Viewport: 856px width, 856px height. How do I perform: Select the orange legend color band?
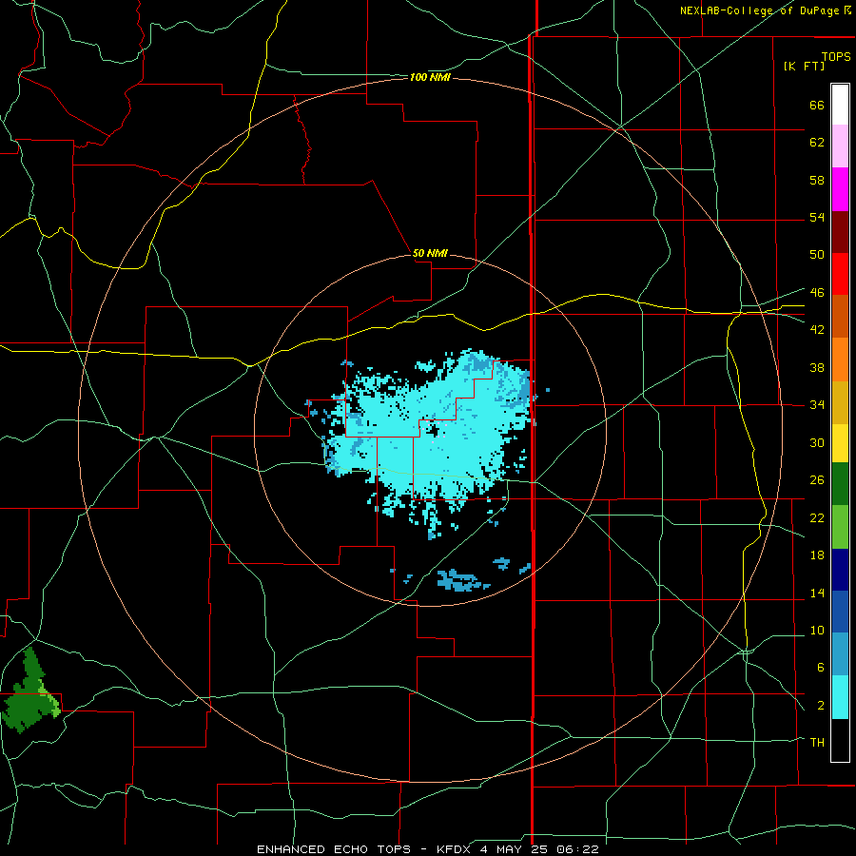click(840, 360)
